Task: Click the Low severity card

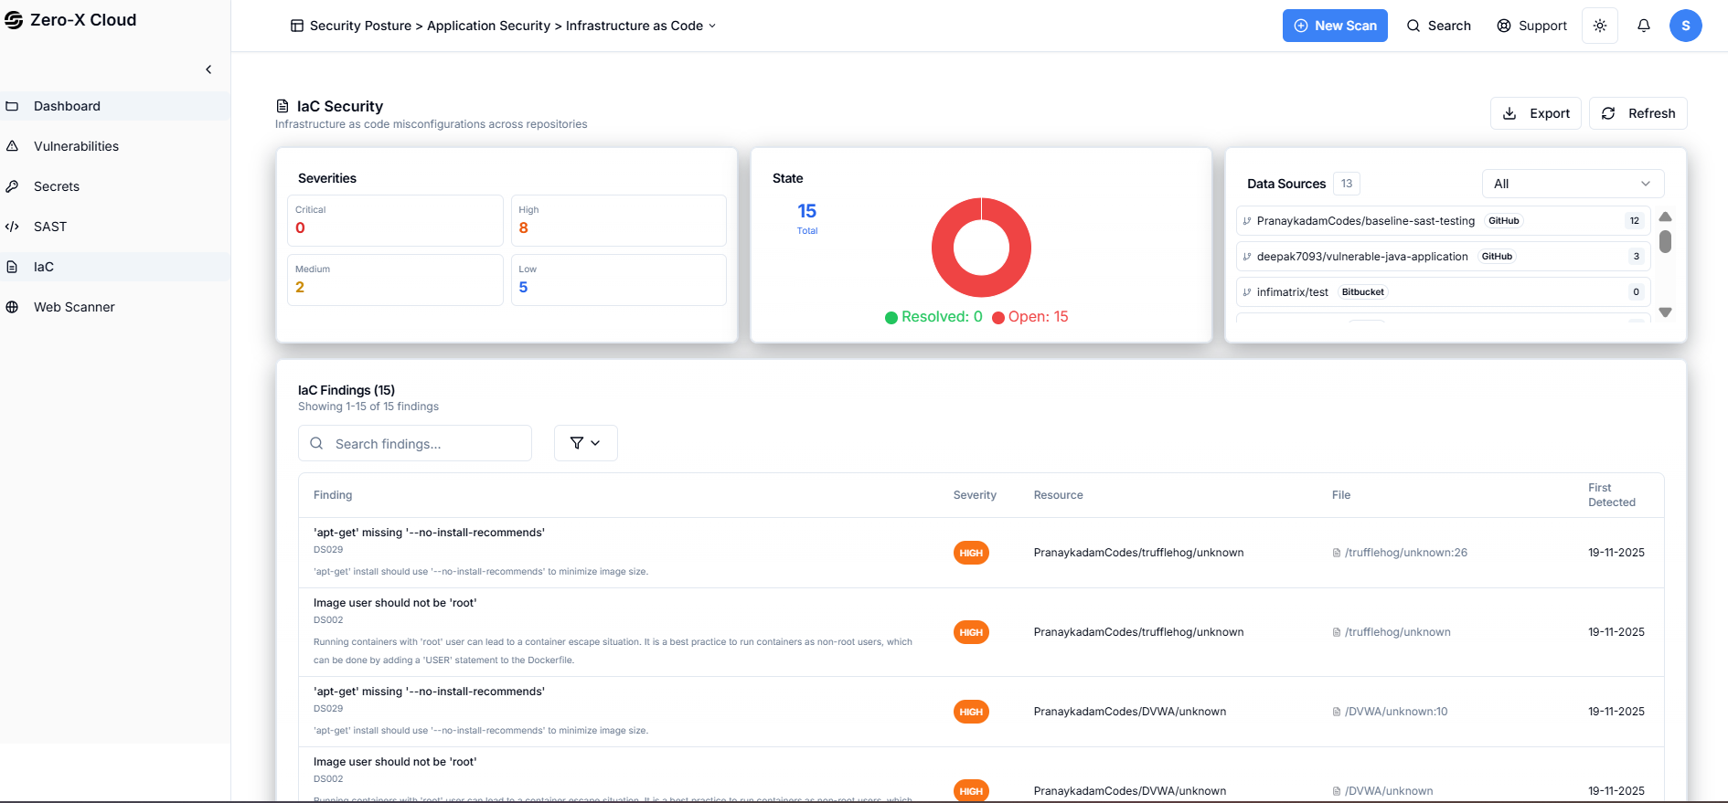Action: pyautogui.click(x=619, y=280)
